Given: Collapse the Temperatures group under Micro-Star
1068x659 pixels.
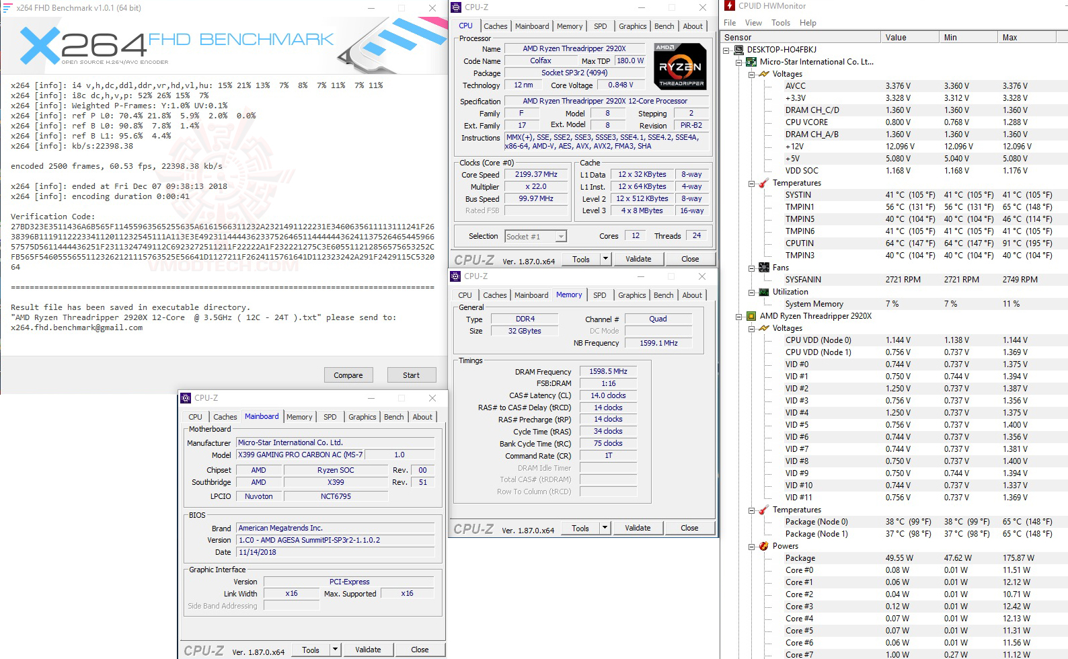Looking at the screenshot, I should click(x=751, y=183).
